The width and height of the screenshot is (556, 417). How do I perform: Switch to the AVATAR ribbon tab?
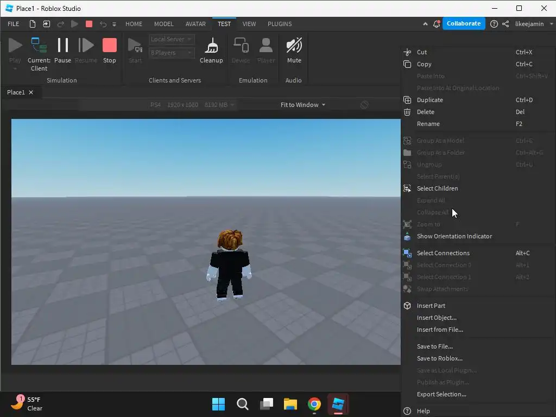click(x=195, y=24)
